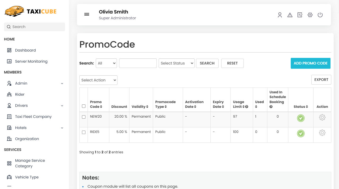Viewport: 339px width, 189px height.
Task: Collapse the sidebar with the hamburger icon
Action: (x=87, y=14)
